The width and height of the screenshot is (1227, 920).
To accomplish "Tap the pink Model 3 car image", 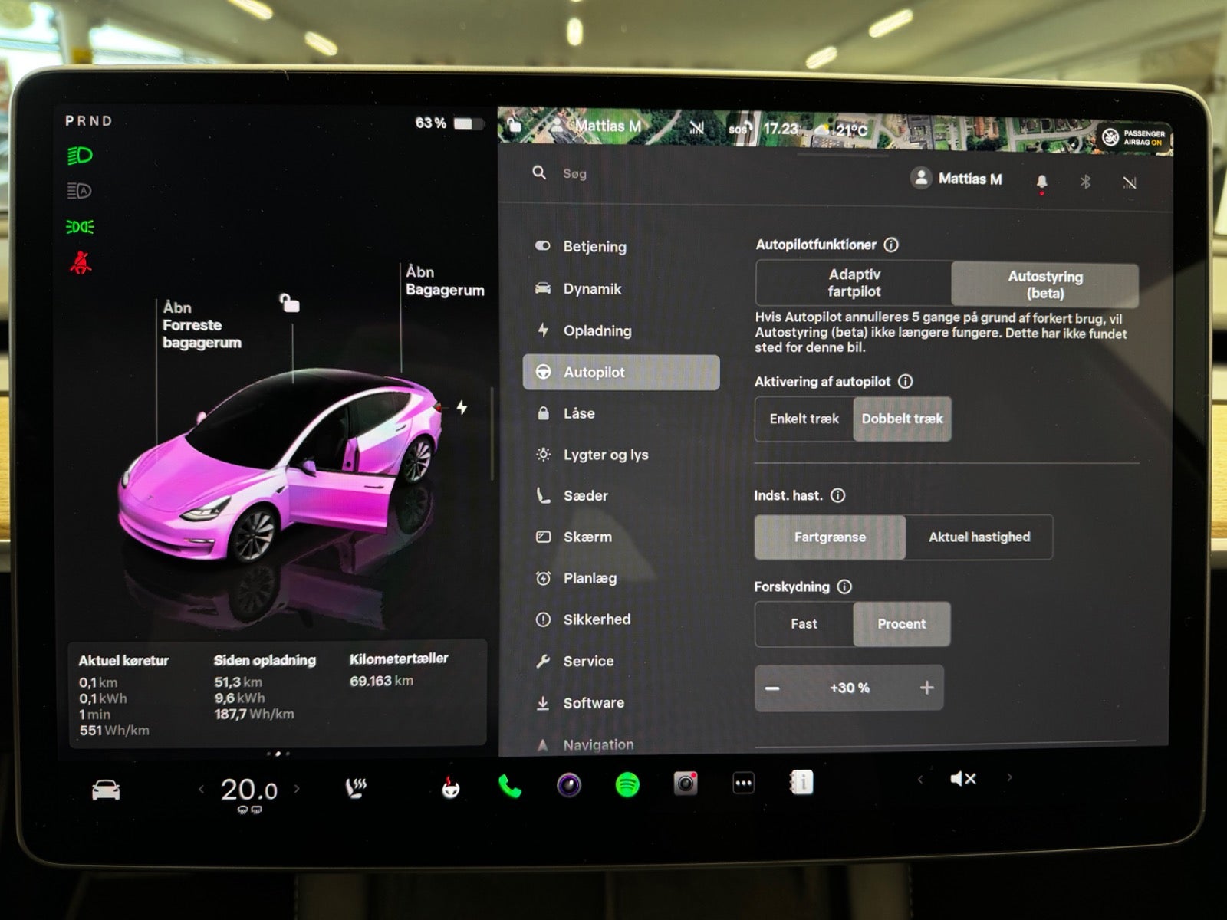I will pos(280,468).
